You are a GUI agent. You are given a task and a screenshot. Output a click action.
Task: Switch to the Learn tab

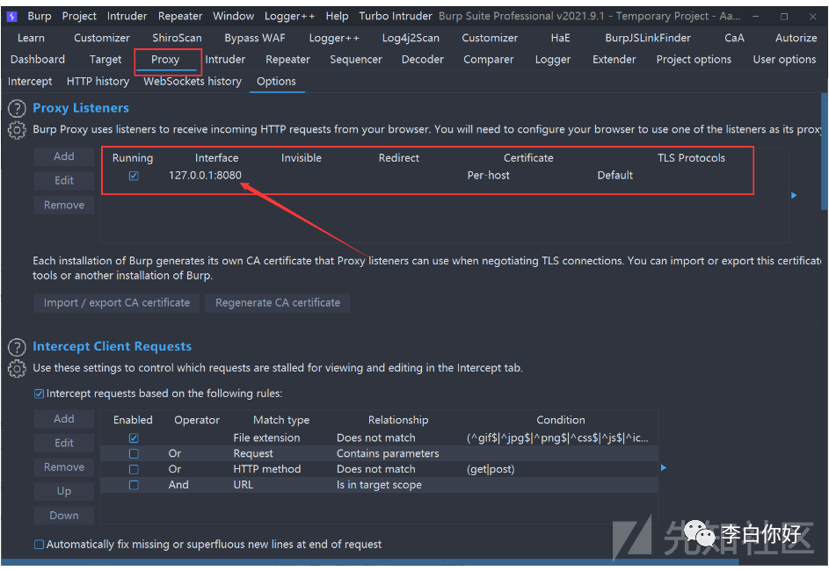pyautogui.click(x=31, y=38)
